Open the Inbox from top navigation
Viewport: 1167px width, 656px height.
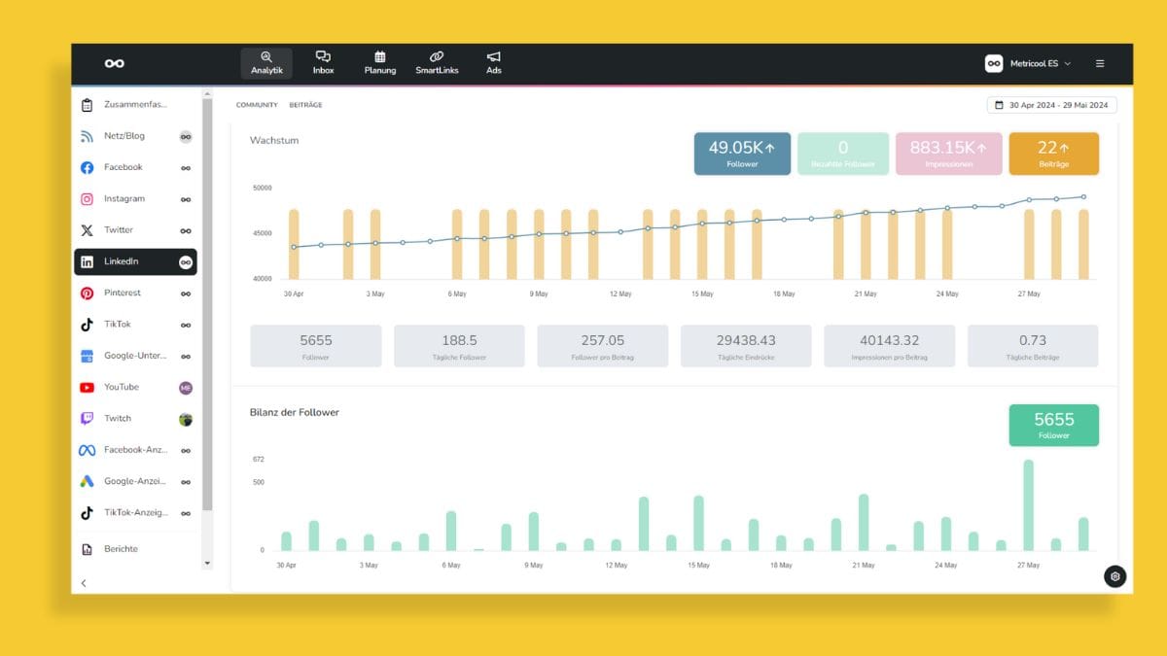pos(323,63)
